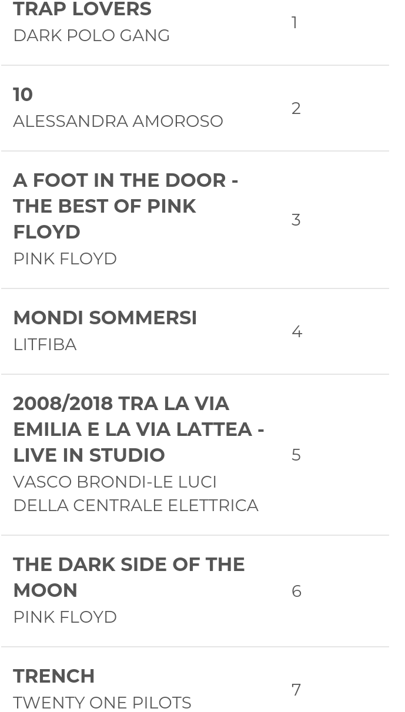The image size is (405, 712).
Task: Click PINK FLOYD under Dark Side of the Moon
Action: tap(65, 617)
